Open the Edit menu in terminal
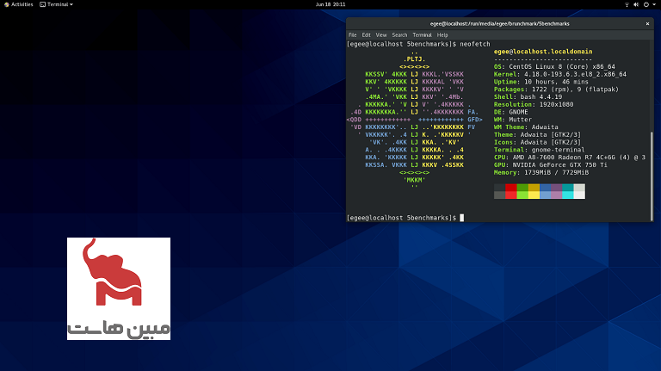 pos(367,35)
